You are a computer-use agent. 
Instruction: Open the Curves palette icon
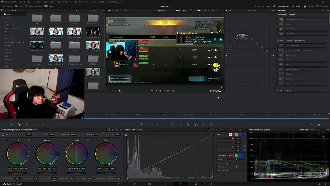pyautogui.click(x=142, y=125)
